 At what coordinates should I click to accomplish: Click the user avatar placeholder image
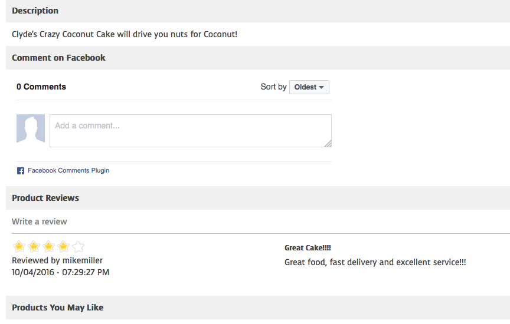point(31,128)
